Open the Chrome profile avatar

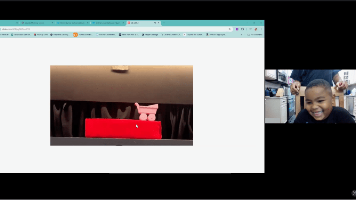pos(256,29)
